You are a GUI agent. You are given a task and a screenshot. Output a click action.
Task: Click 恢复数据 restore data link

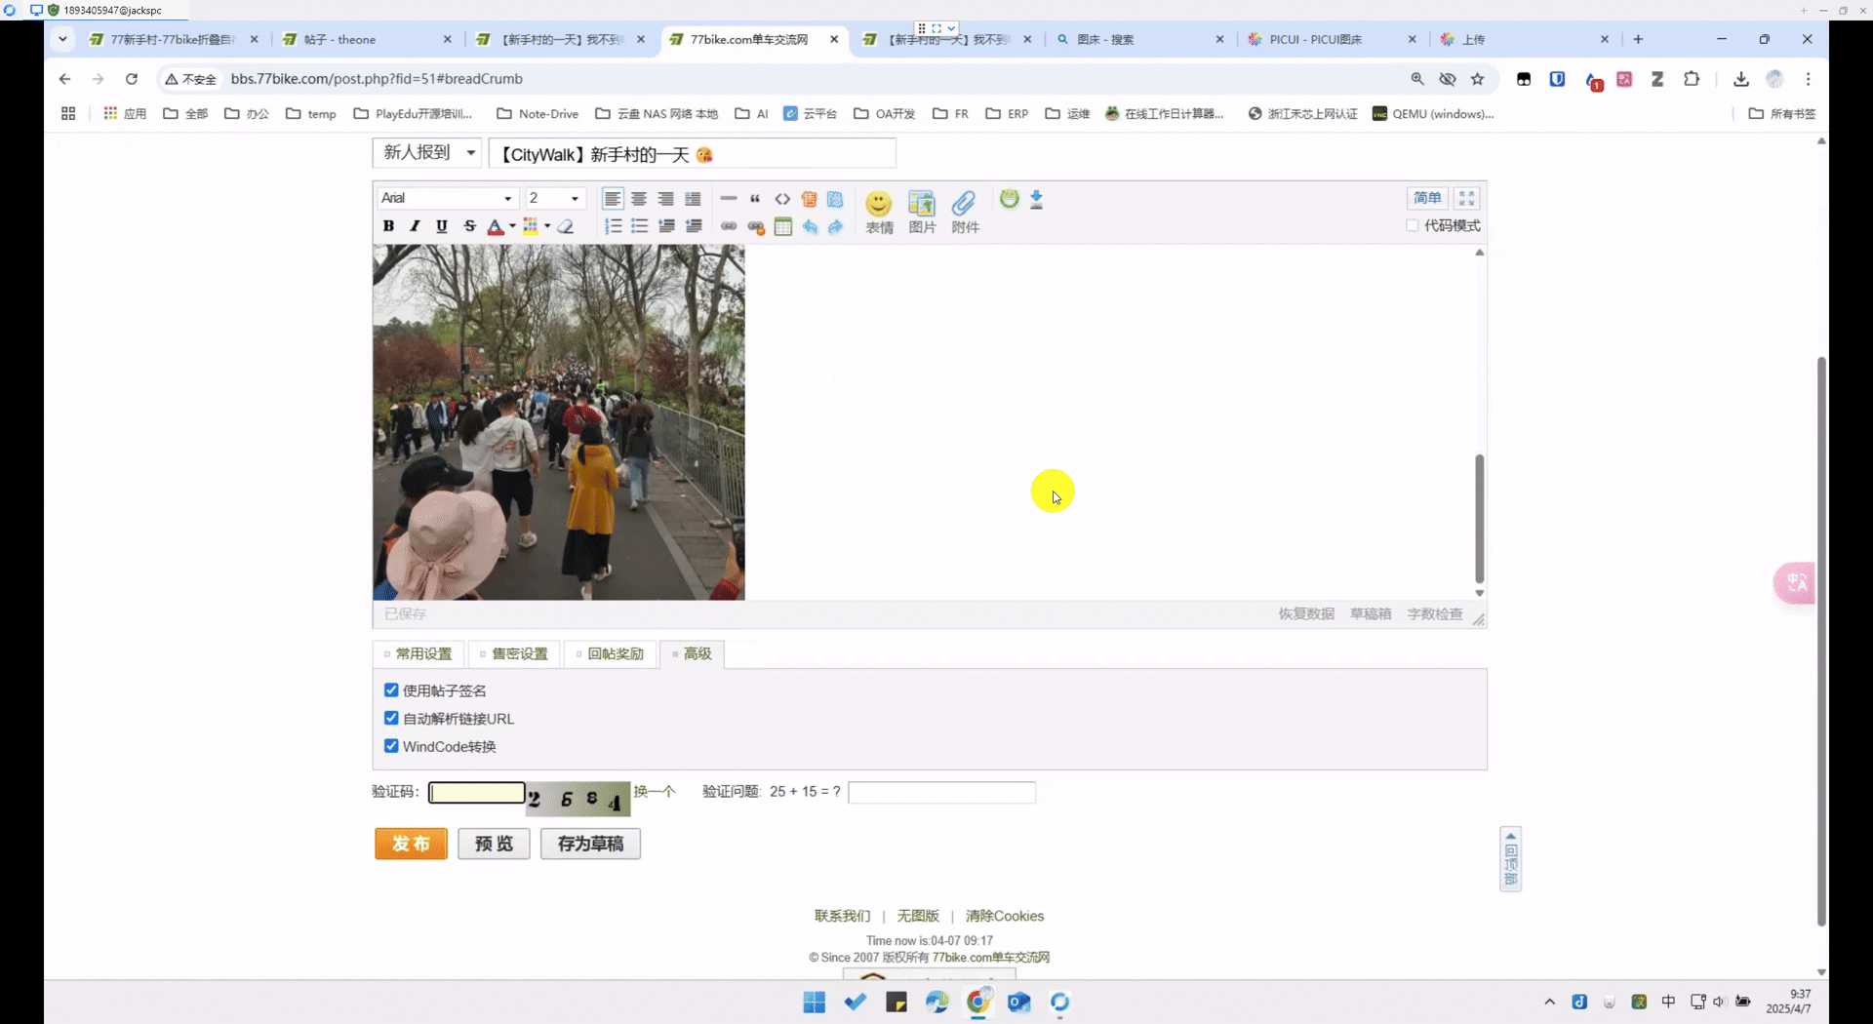pyautogui.click(x=1306, y=613)
